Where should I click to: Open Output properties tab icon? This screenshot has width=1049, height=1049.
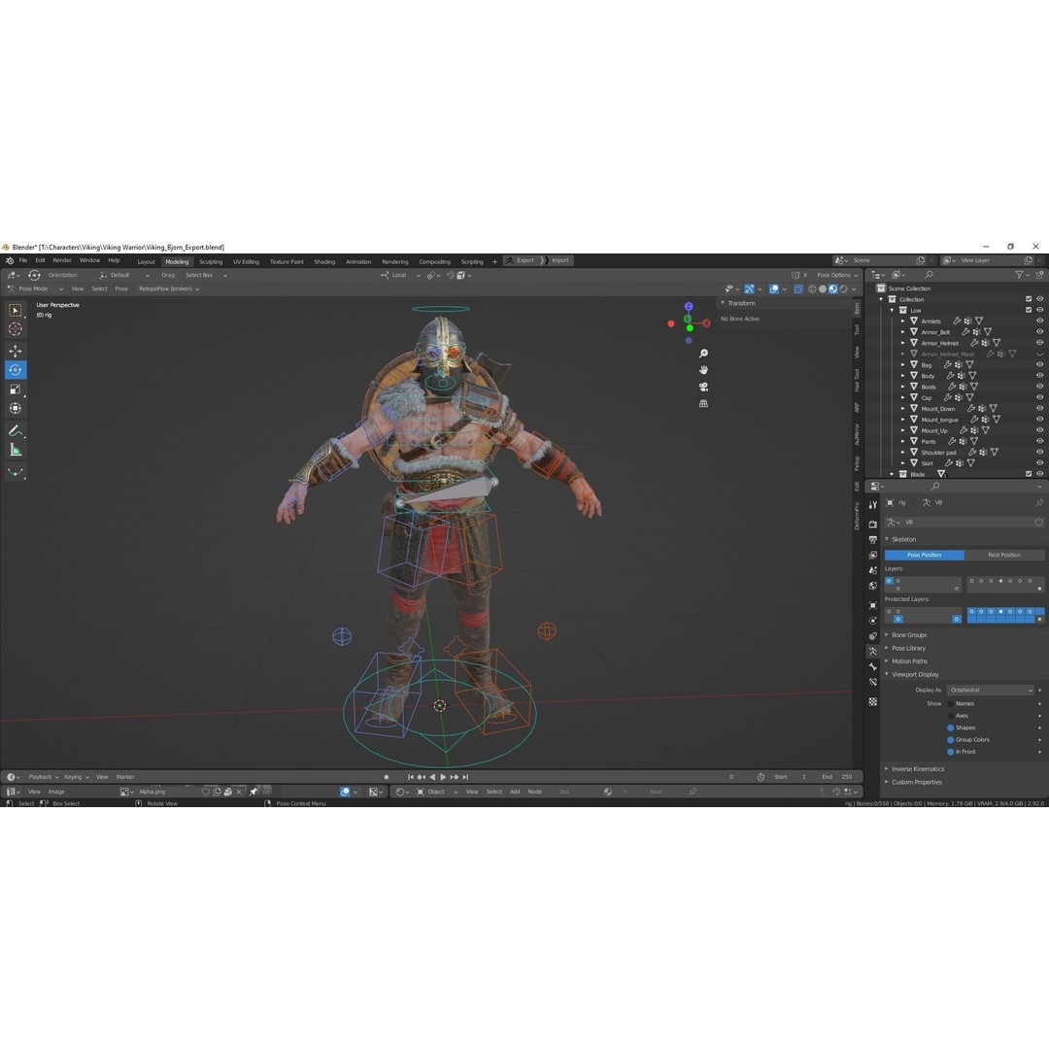point(873,539)
